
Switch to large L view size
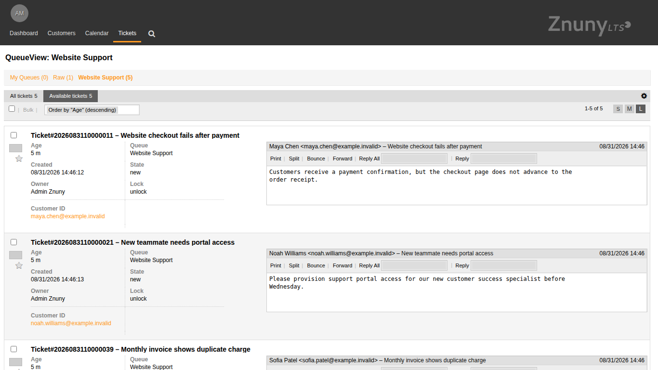(641, 109)
